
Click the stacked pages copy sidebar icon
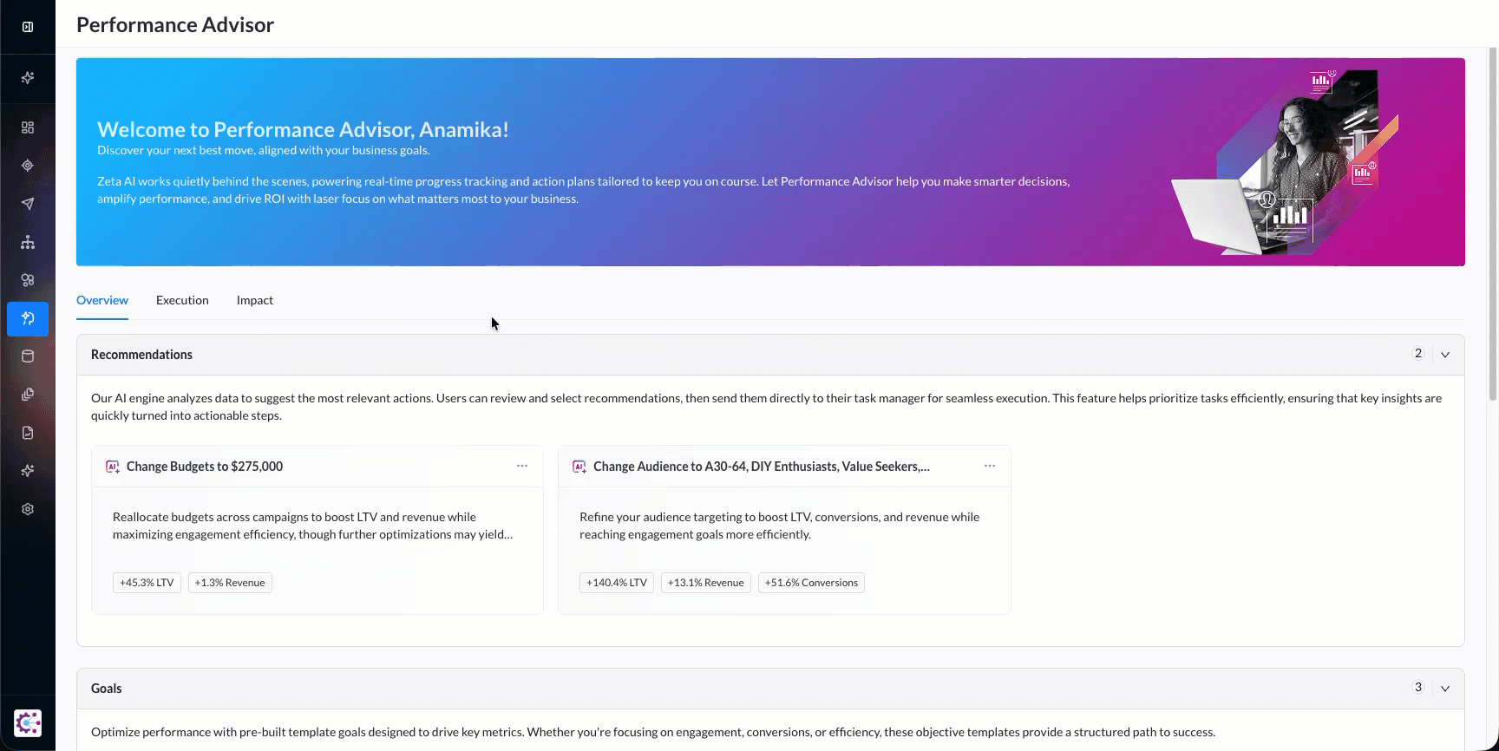pyautogui.click(x=28, y=395)
